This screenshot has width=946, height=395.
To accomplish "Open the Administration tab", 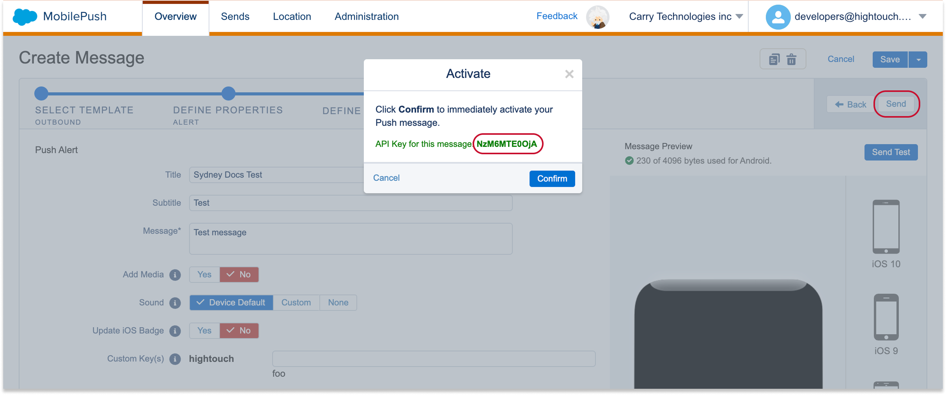I will (367, 17).
